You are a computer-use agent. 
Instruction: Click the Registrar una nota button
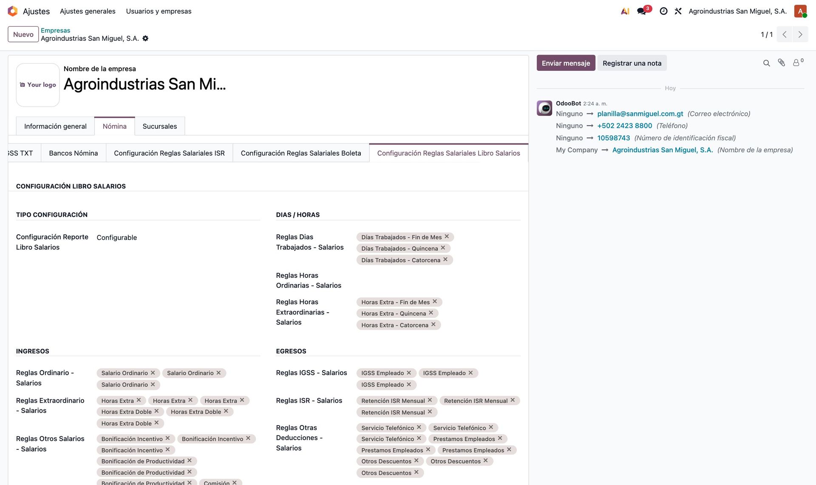coord(632,63)
